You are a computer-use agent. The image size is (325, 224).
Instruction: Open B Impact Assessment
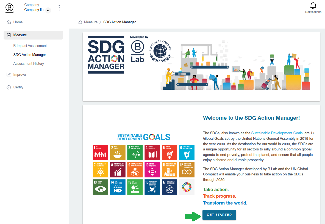coord(30,46)
